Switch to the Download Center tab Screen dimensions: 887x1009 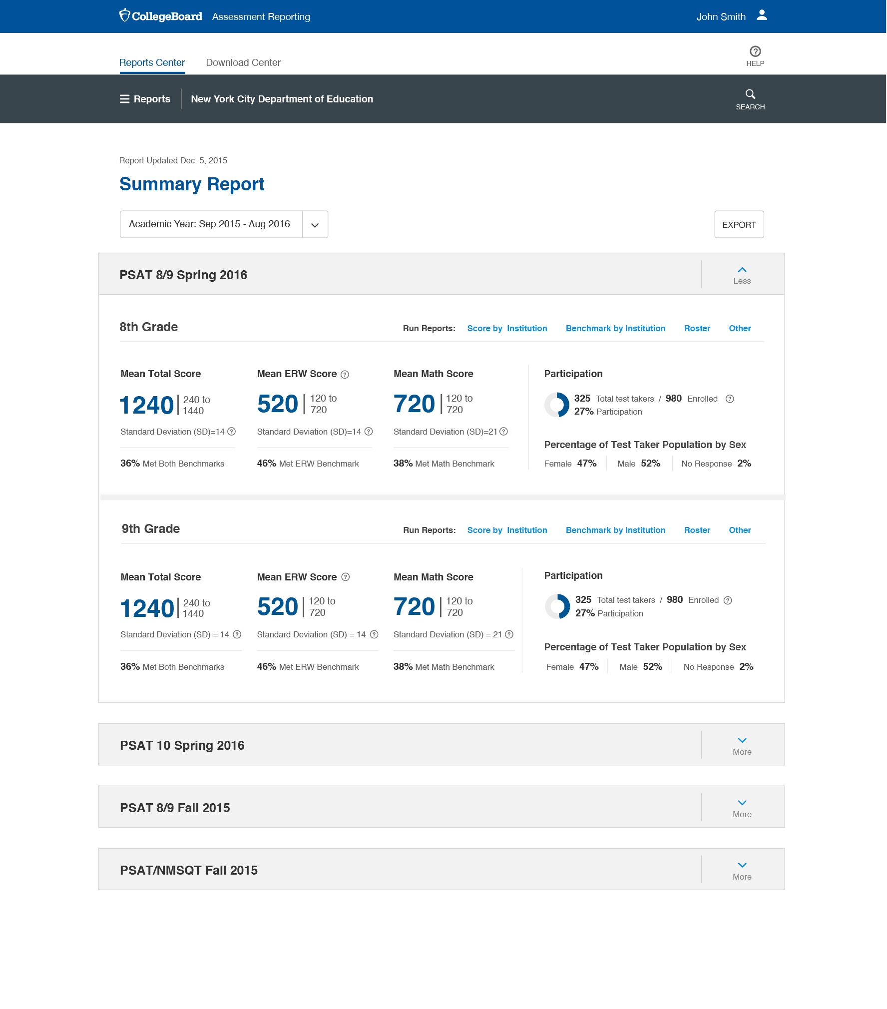243,62
